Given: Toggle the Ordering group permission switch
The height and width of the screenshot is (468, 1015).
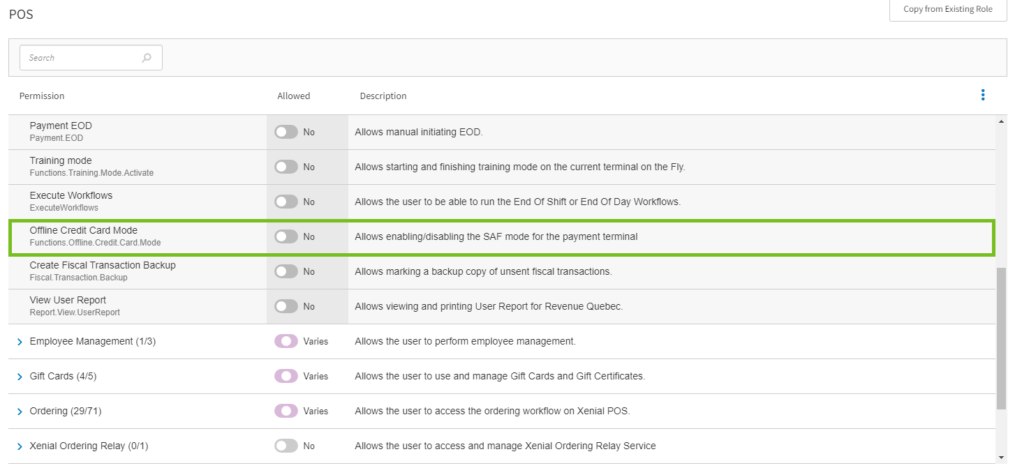Looking at the screenshot, I should pos(286,411).
